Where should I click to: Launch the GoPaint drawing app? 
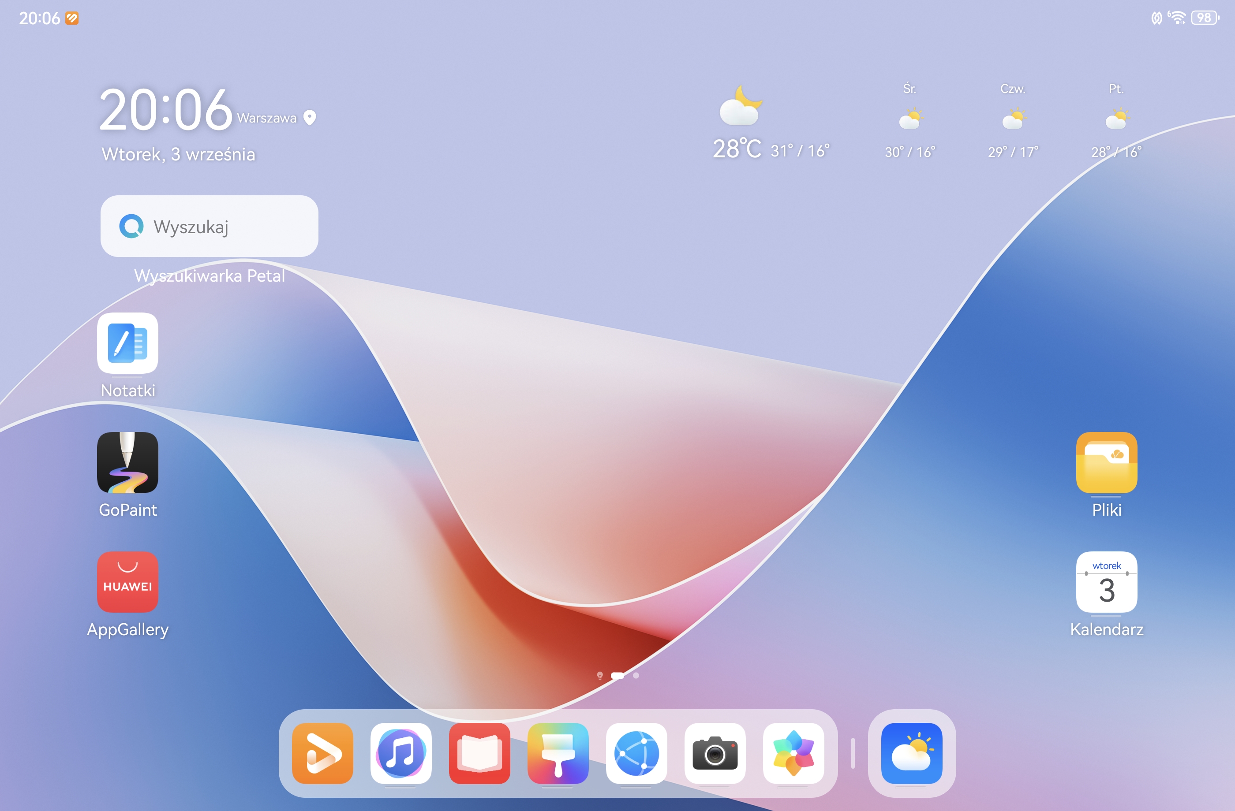(127, 462)
